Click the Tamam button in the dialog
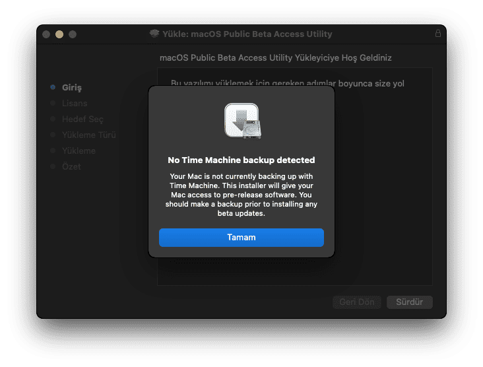The height and width of the screenshot is (367, 483). pos(241,238)
